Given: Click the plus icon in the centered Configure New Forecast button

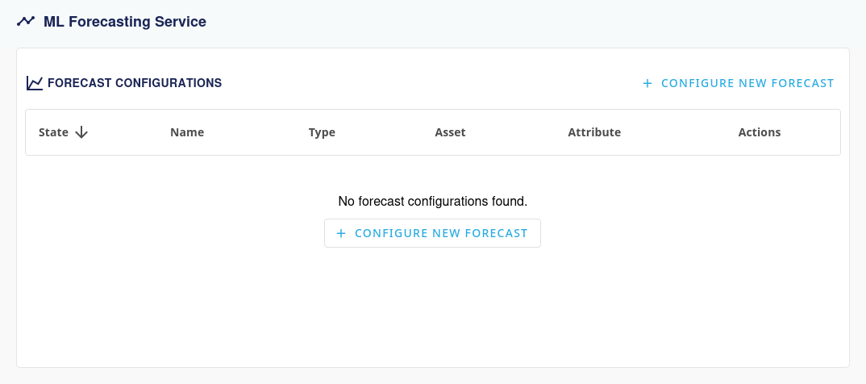Looking at the screenshot, I should point(341,233).
